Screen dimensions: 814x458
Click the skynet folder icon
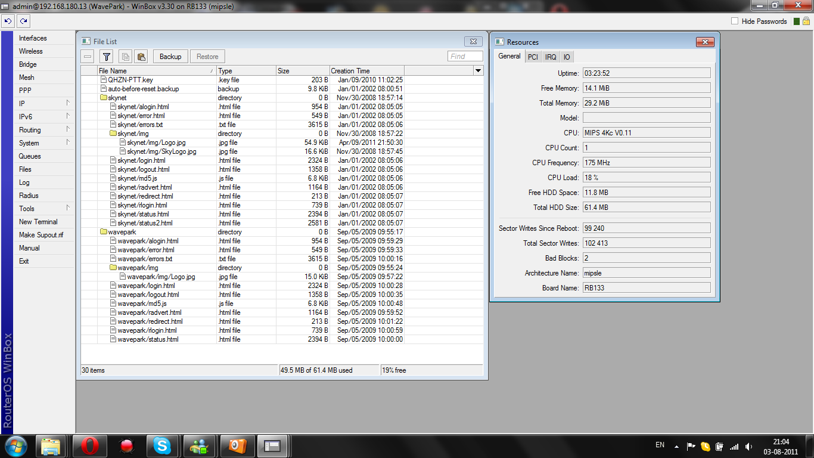104,98
